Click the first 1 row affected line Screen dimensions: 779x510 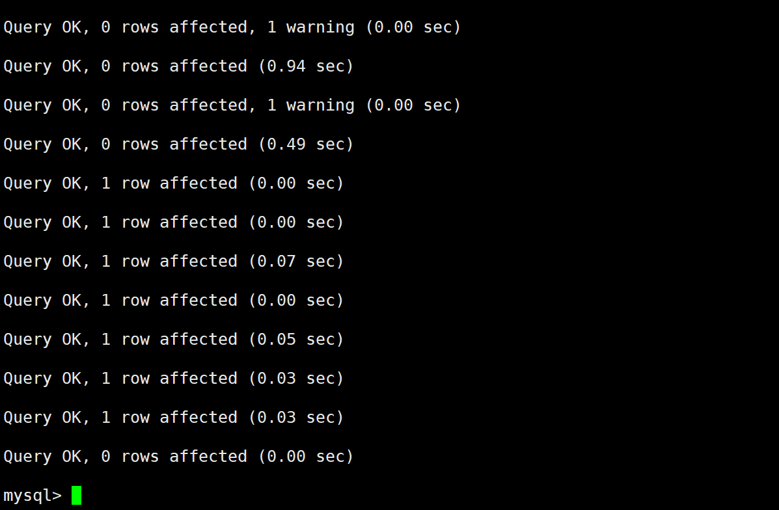(x=173, y=183)
